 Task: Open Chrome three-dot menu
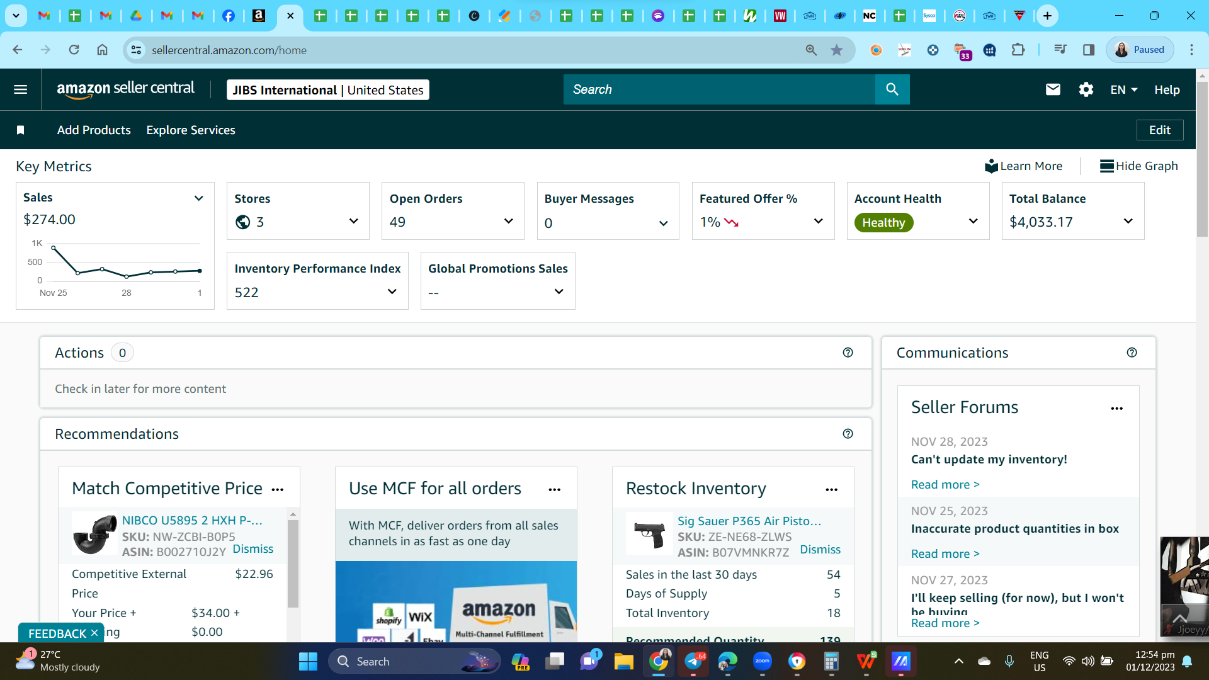(x=1191, y=50)
